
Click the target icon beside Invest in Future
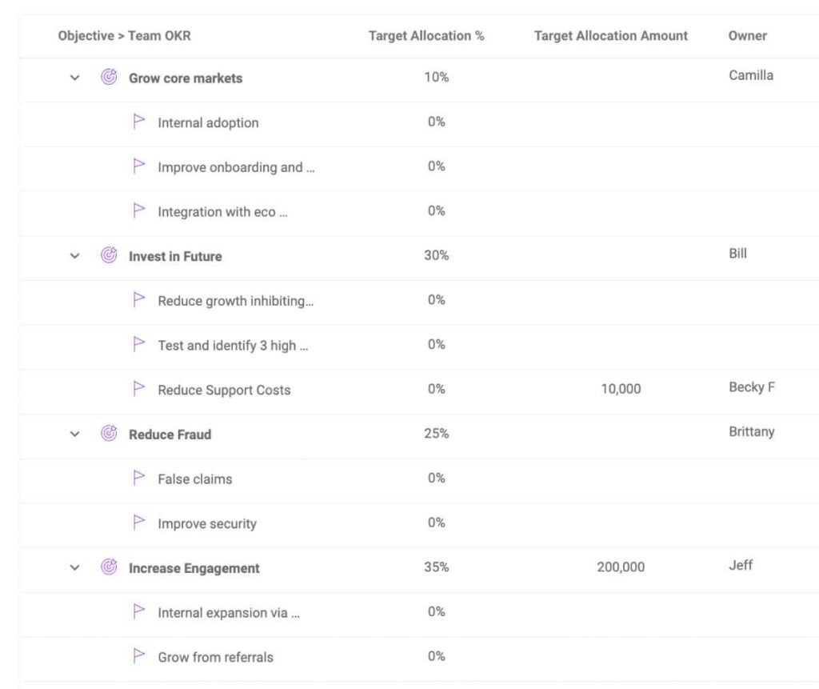(109, 255)
